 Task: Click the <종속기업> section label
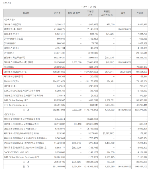(9, 20)
